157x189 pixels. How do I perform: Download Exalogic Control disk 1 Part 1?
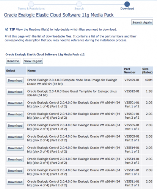point(15,103)
